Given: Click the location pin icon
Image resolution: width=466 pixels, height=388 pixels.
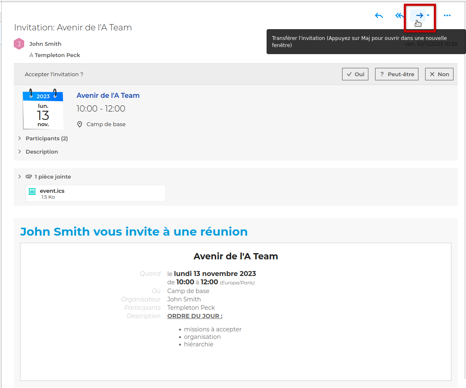Looking at the screenshot, I should (80, 124).
